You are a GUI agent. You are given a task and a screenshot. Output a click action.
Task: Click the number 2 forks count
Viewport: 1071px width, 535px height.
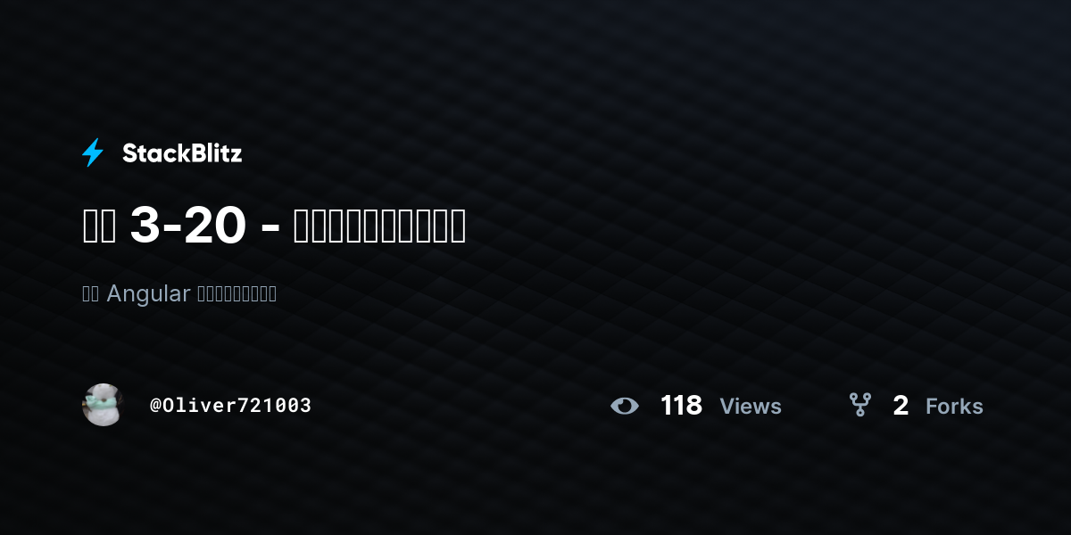coord(901,407)
